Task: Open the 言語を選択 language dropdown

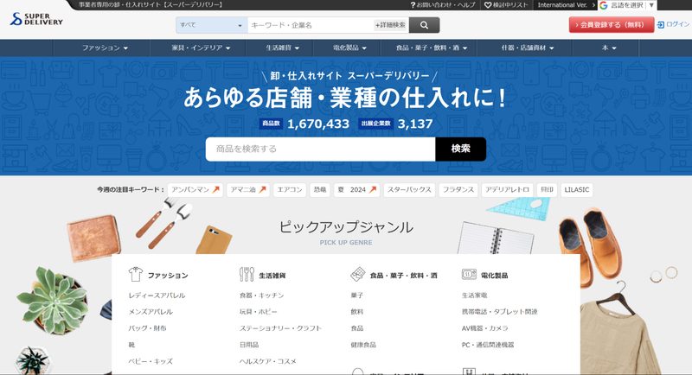Action: tap(628, 5)
